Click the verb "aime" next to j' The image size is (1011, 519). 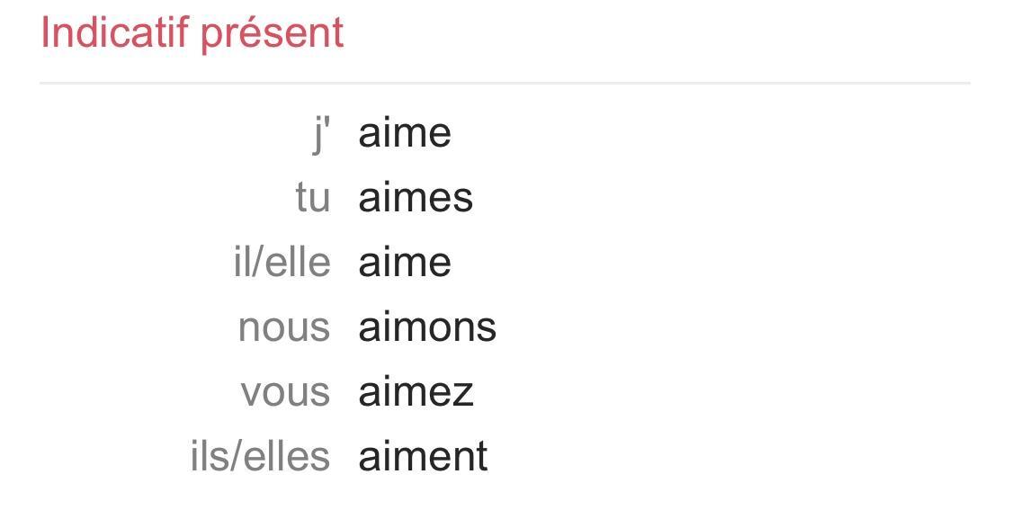pyautogui.click(x=404, y=134)
